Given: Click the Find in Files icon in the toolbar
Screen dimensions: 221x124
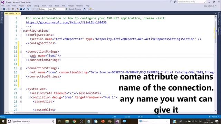Looking at the screenshot, I should point(90,9).
